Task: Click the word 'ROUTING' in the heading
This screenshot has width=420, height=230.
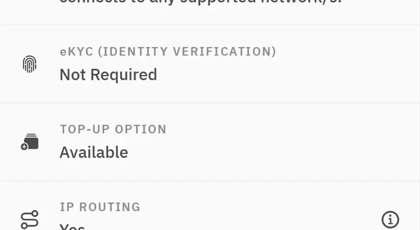Action: [110, 207]
